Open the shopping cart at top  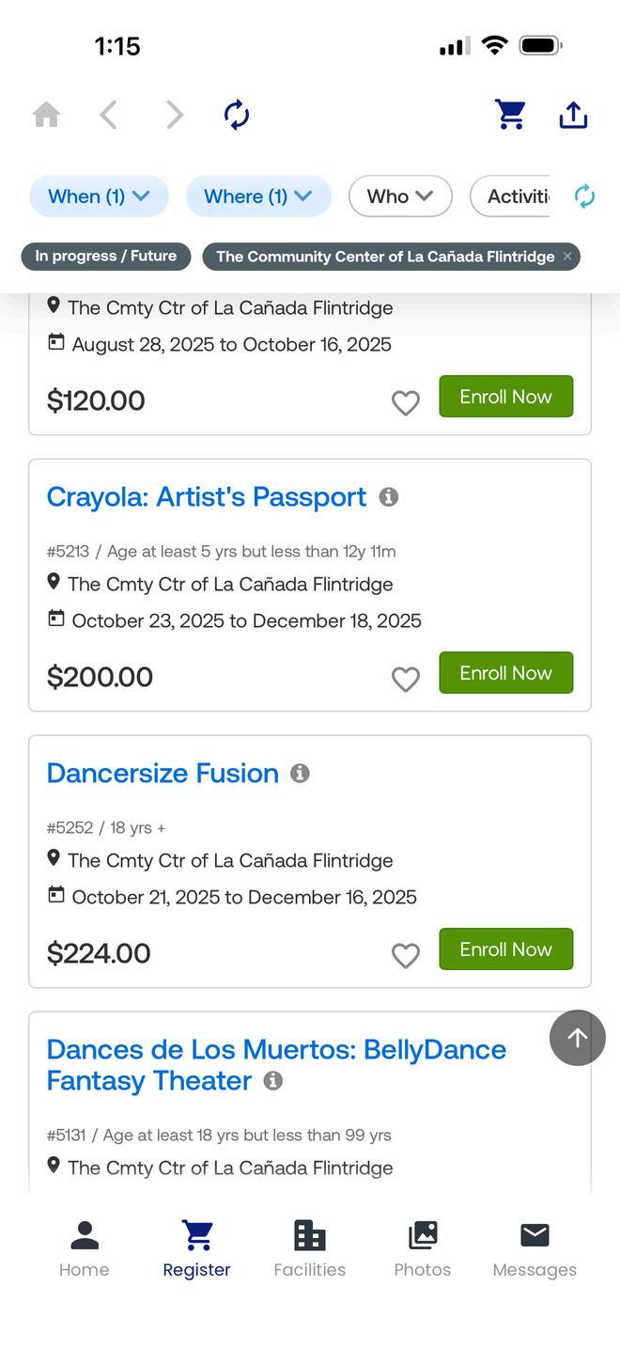coord(510,115)
